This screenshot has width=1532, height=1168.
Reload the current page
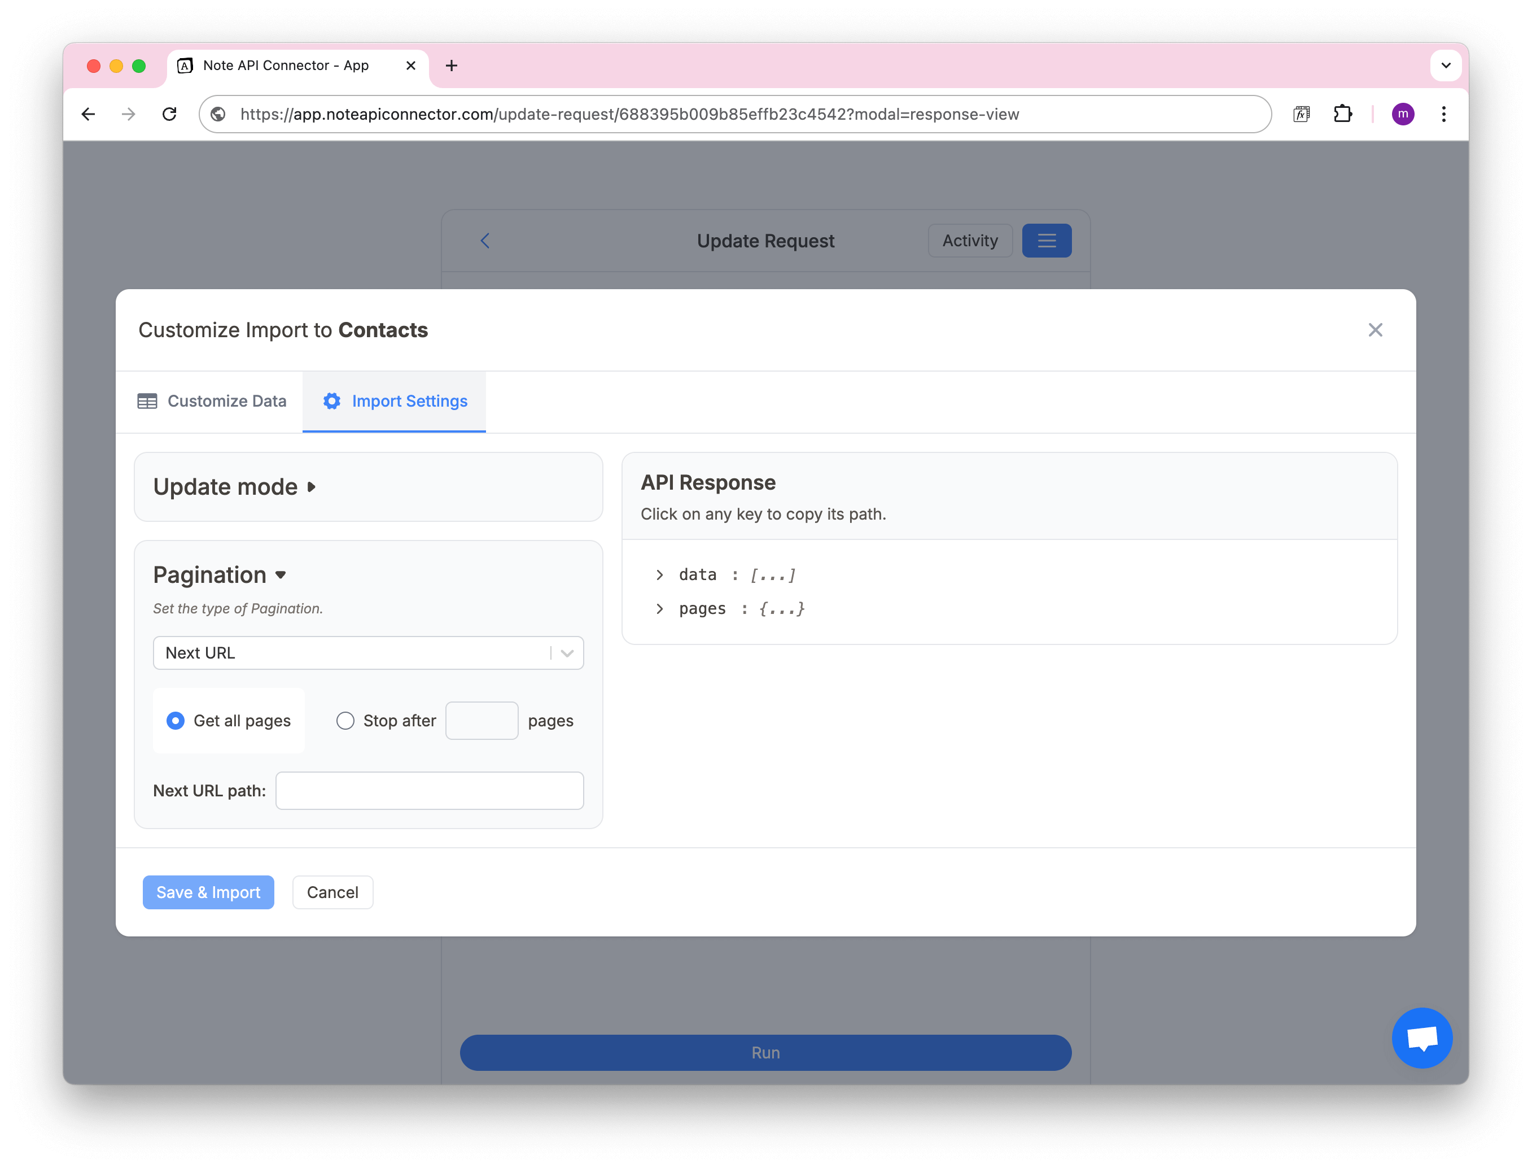[169, 114]
